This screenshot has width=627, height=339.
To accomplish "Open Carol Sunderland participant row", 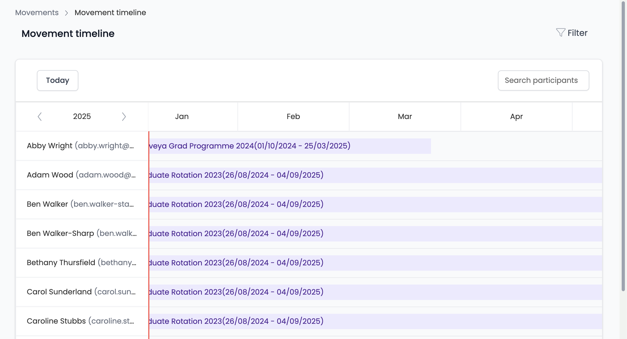I will tap(82, 292).
